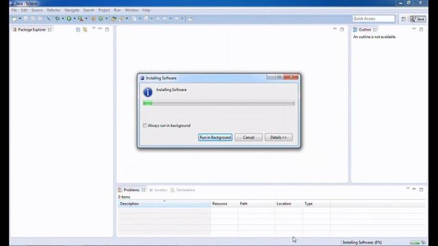Open the Help menu
Viewport: 438px width, 246px height.
point(146,10)
